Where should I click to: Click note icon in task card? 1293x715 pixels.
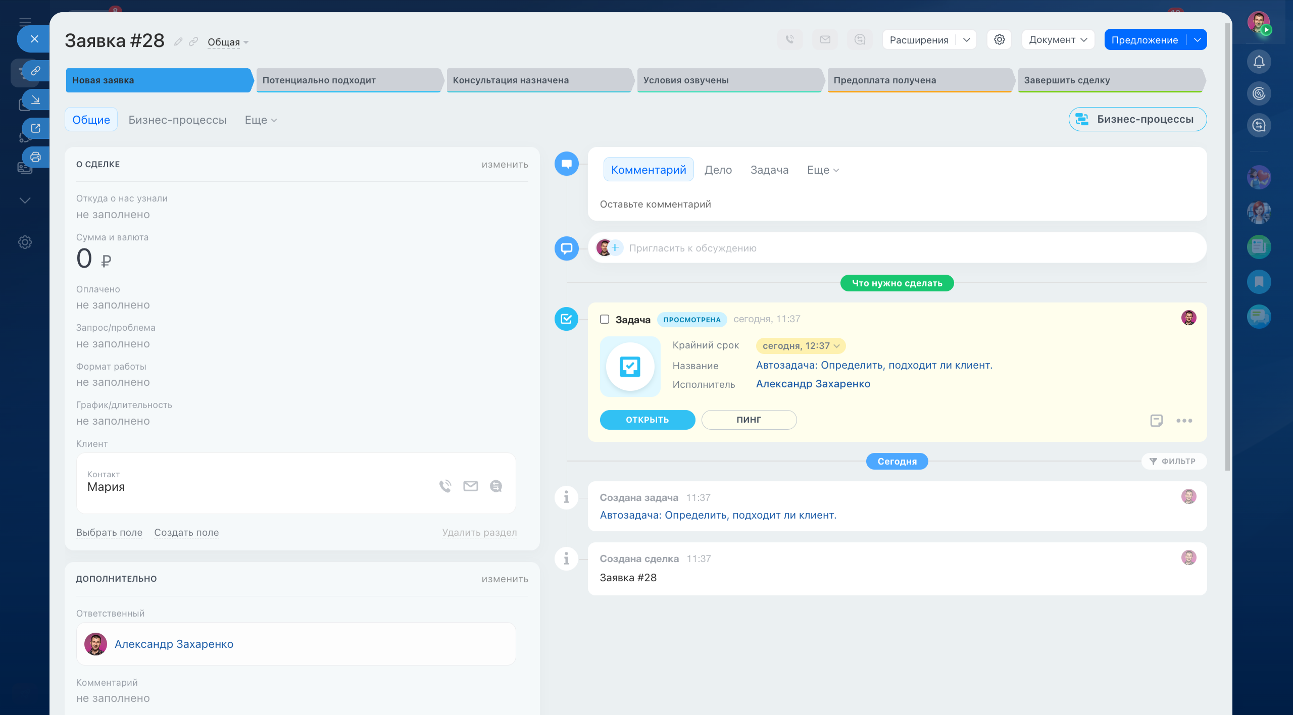(1156, 420)
